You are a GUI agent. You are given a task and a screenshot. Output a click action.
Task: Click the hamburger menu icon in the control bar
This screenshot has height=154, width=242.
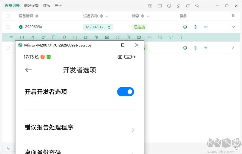(11, 37)
